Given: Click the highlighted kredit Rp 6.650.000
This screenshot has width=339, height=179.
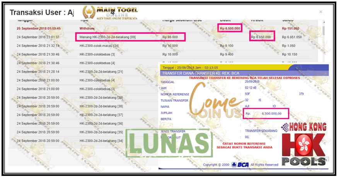Looking at the screenshot, I should [261, 37].
